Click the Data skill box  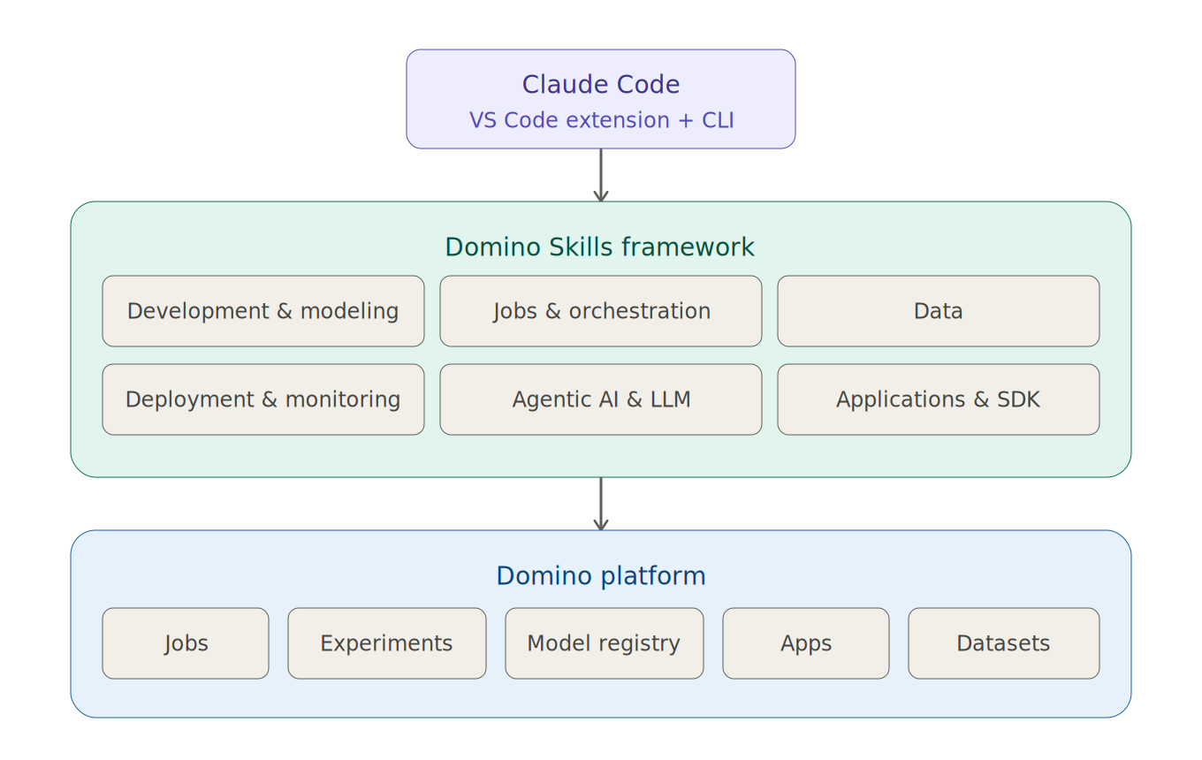(x=938, y=311)
